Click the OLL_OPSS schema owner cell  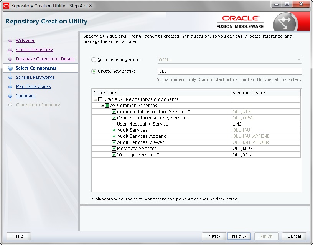click(266, 118)
